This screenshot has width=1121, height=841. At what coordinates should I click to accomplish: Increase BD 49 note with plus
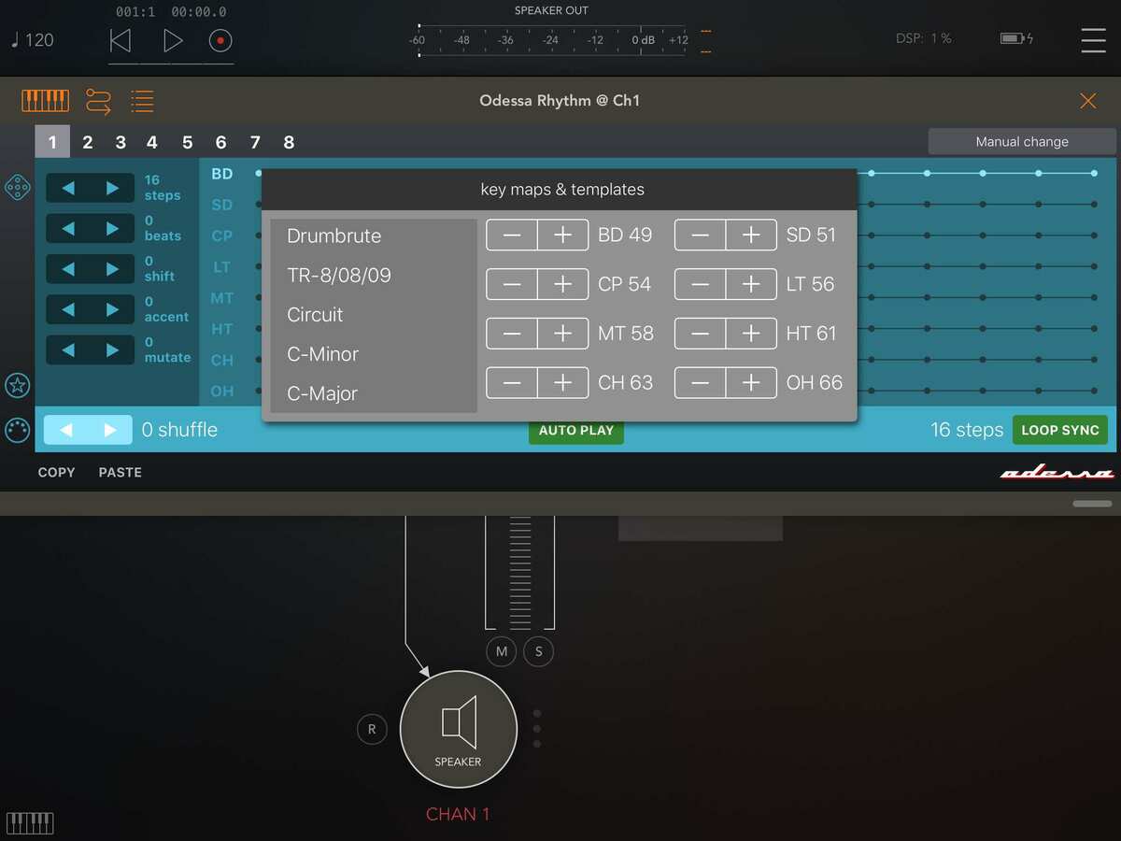563,235
